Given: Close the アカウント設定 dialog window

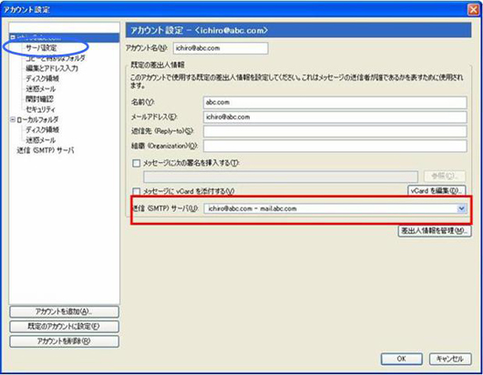Looking at the screenshot, I should click(x=473, y=10).
